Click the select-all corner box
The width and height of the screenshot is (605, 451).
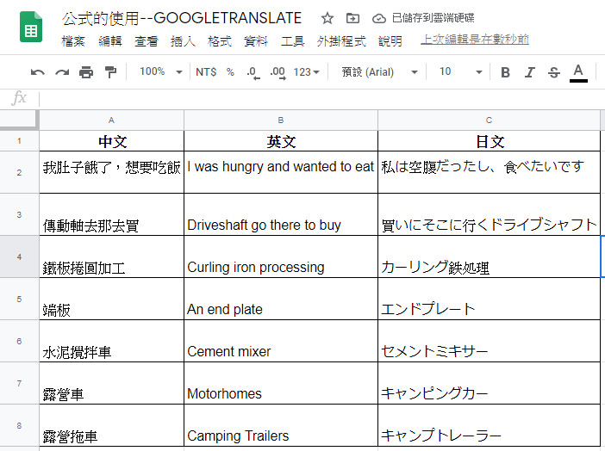pyautogui.click(x=19, y=120)
